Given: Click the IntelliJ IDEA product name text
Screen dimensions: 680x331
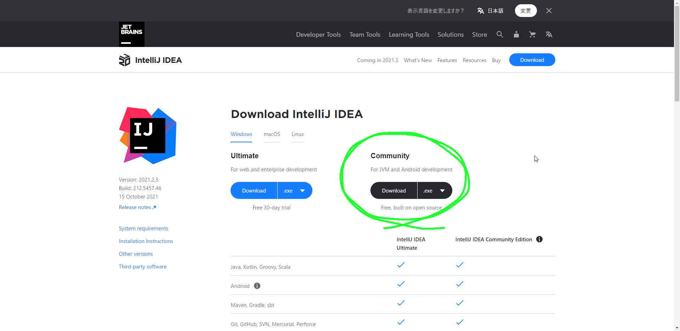Looking at the screenshot, I should point(159,60).
